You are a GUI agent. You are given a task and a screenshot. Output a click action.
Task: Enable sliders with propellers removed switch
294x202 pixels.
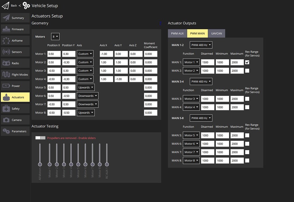(40, 138)
